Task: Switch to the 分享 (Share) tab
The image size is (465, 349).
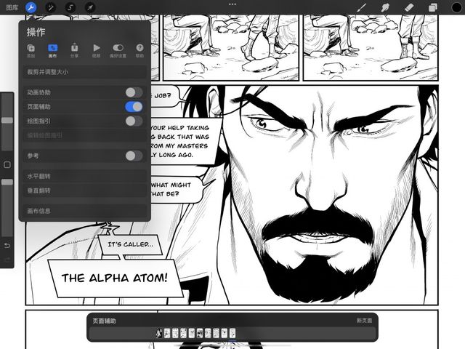Action: pos(74,50)
